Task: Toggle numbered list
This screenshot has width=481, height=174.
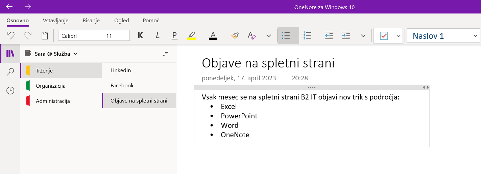Action: pyautogui.click(x=307, y=35)
